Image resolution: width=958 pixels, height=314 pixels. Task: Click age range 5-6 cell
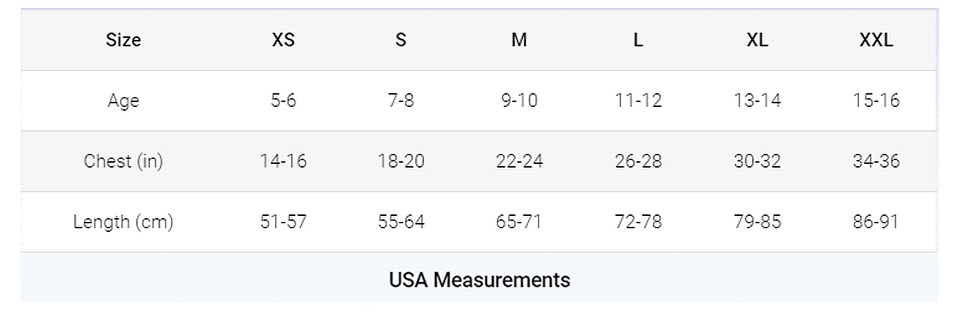click(x=283, y=100)
